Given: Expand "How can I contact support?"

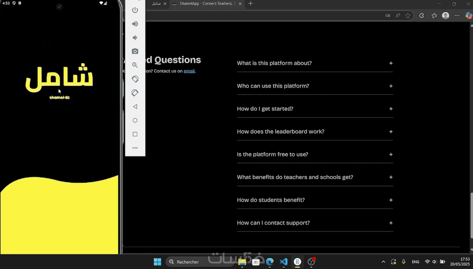Looking at the screenshot, I should click(315, 223).
